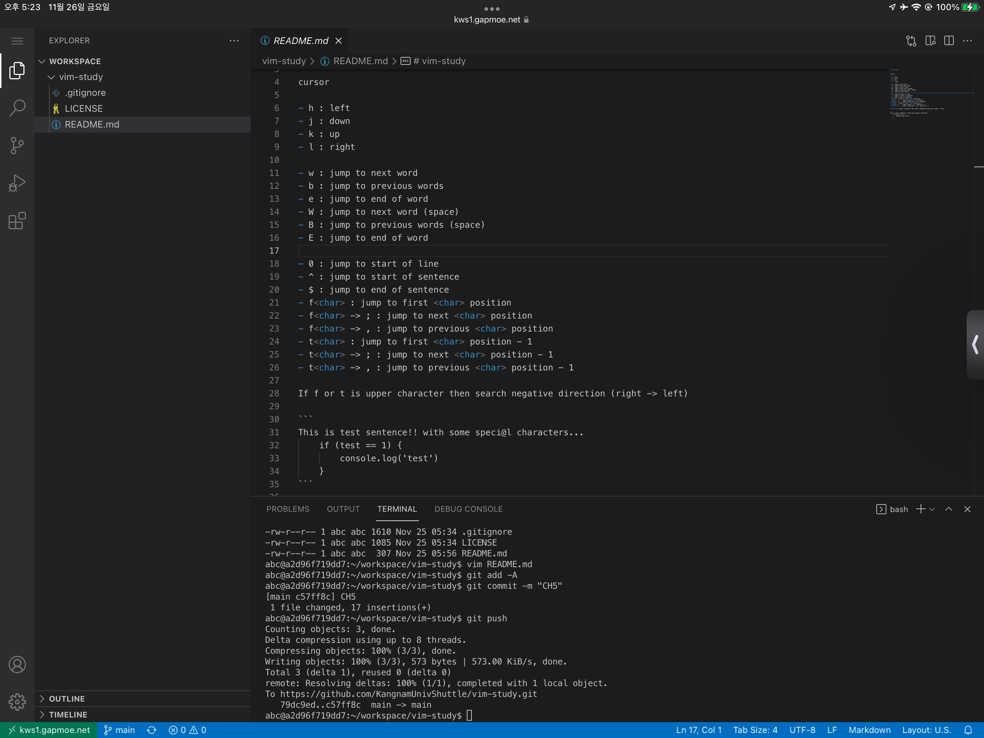Open the hamburger application menu
Viewport: 984px width, 738px height.
[17, 41]
